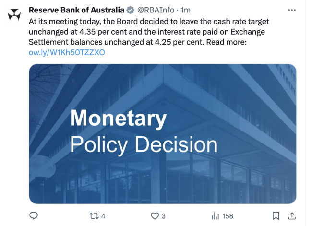Click the blue verified badge
312x226 pixels.
point(130,10)
